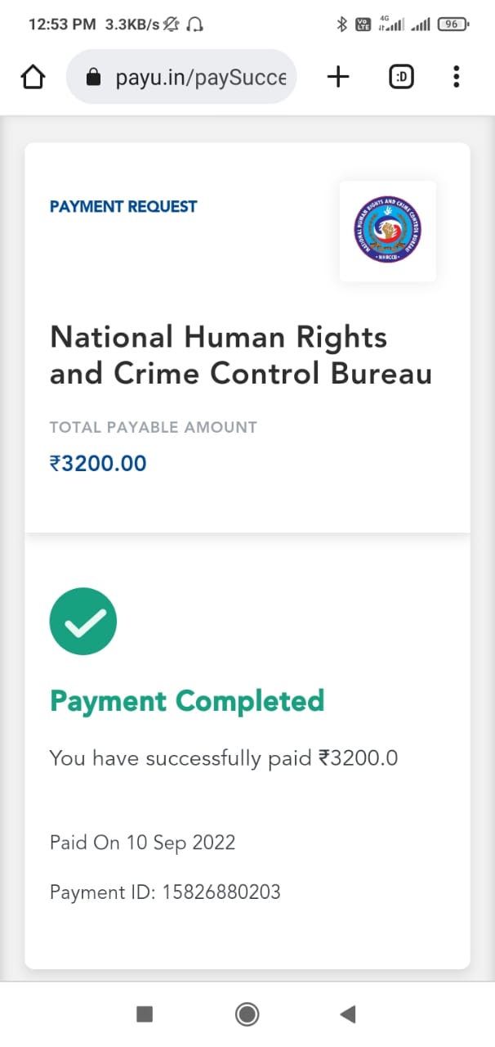
Task: Open the three-dot browser menu
Action: click(x=456, y=77)
